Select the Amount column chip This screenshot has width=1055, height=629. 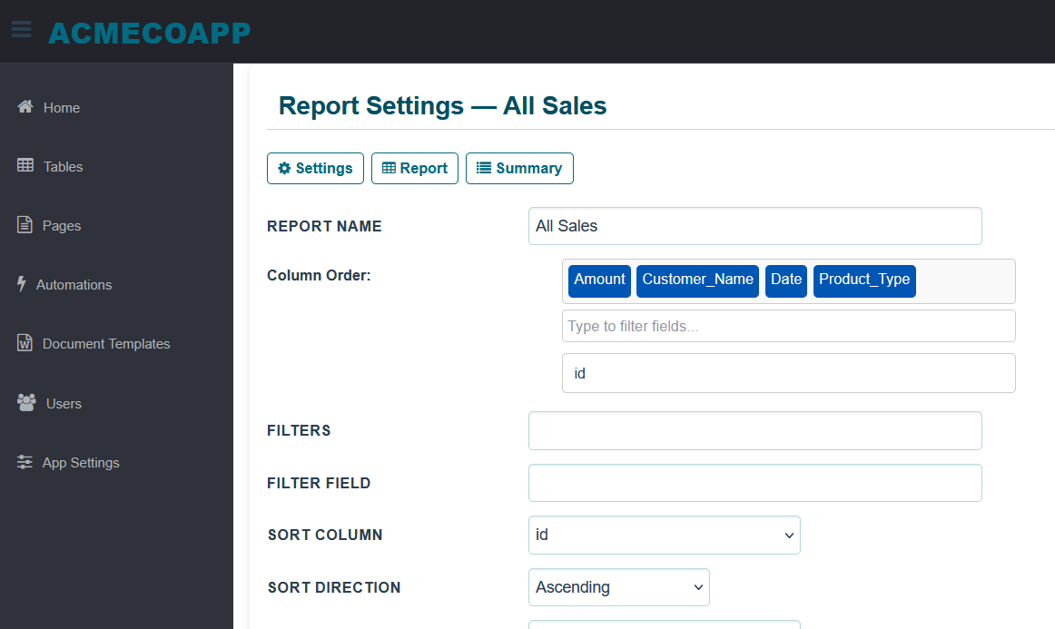599,280
